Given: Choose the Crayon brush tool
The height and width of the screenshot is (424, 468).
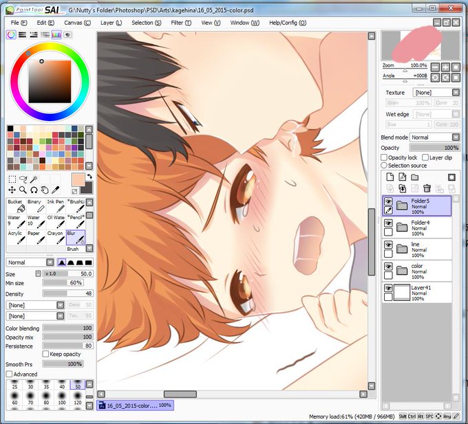Looking at the screenshot, I should tap(56, 238).
